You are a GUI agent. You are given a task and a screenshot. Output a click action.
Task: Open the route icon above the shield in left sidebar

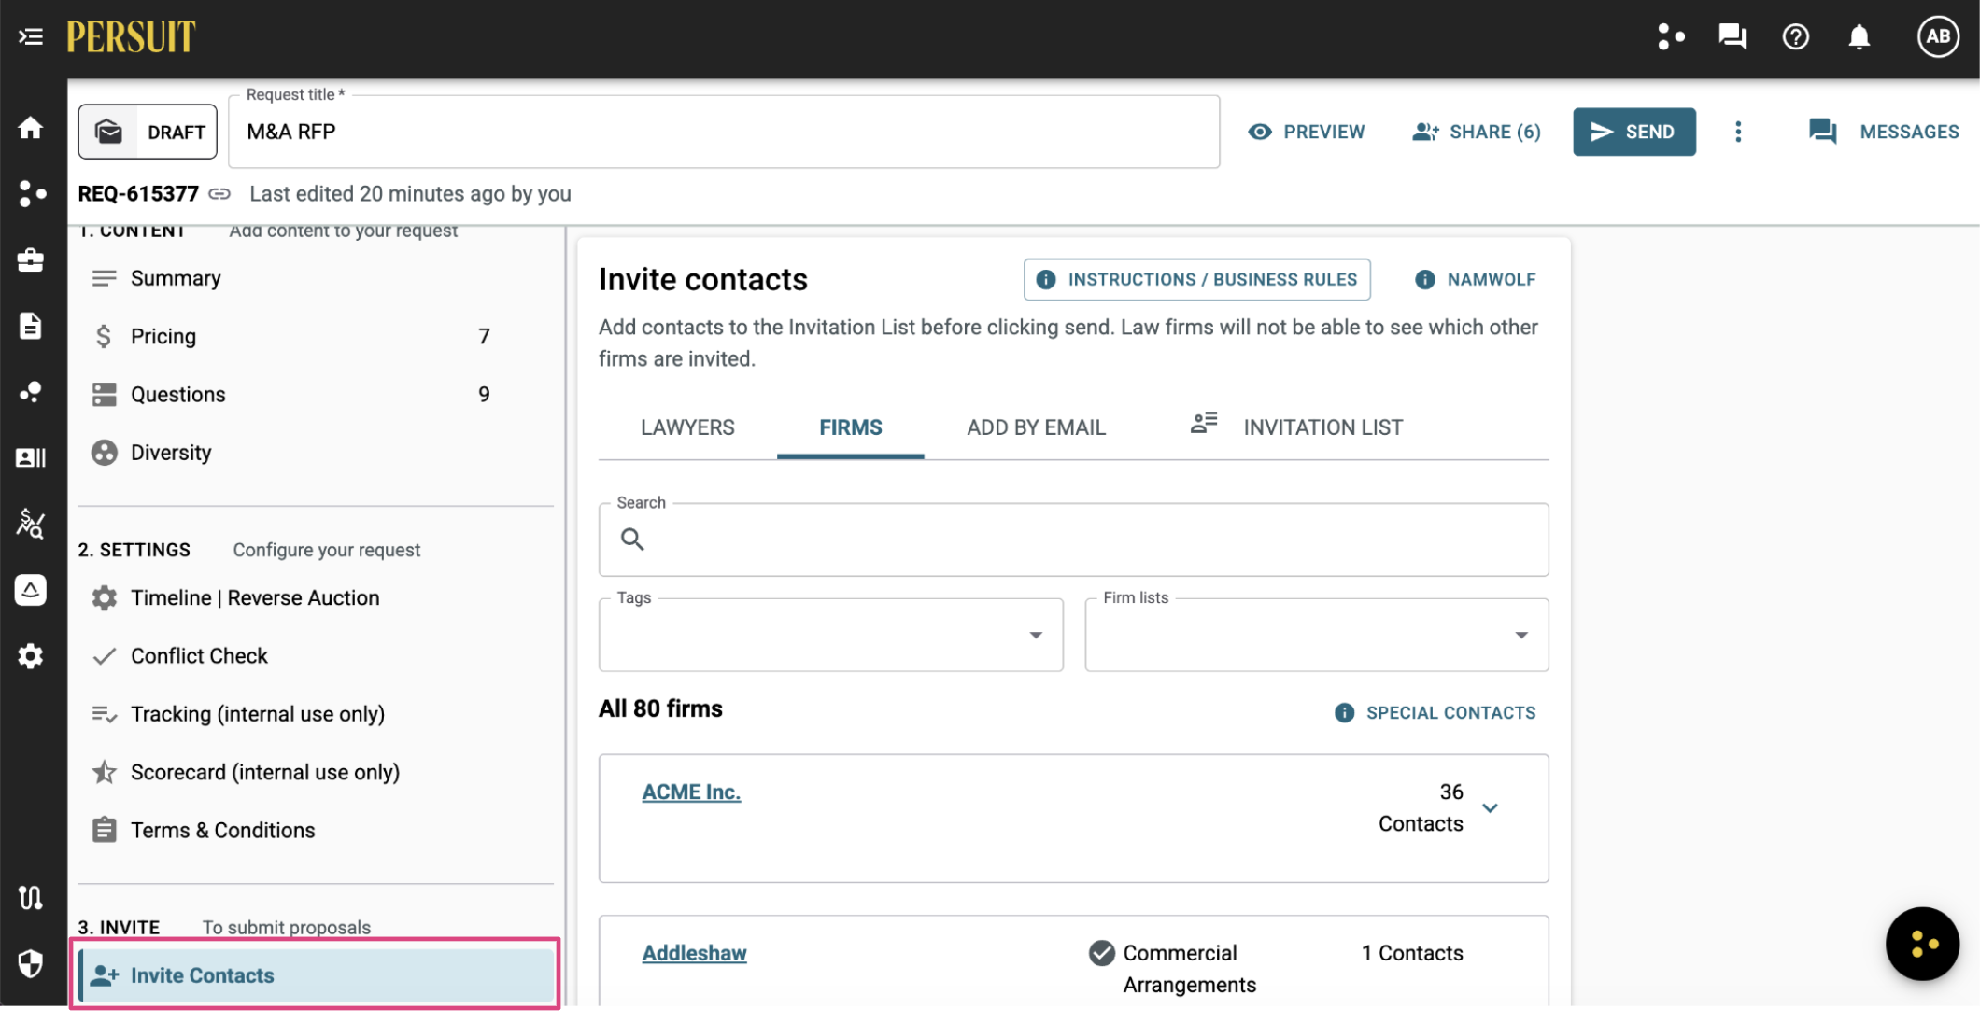pos(31,898)
